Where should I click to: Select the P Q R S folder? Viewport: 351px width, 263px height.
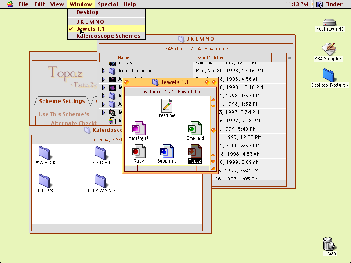(x=44, y=181)
